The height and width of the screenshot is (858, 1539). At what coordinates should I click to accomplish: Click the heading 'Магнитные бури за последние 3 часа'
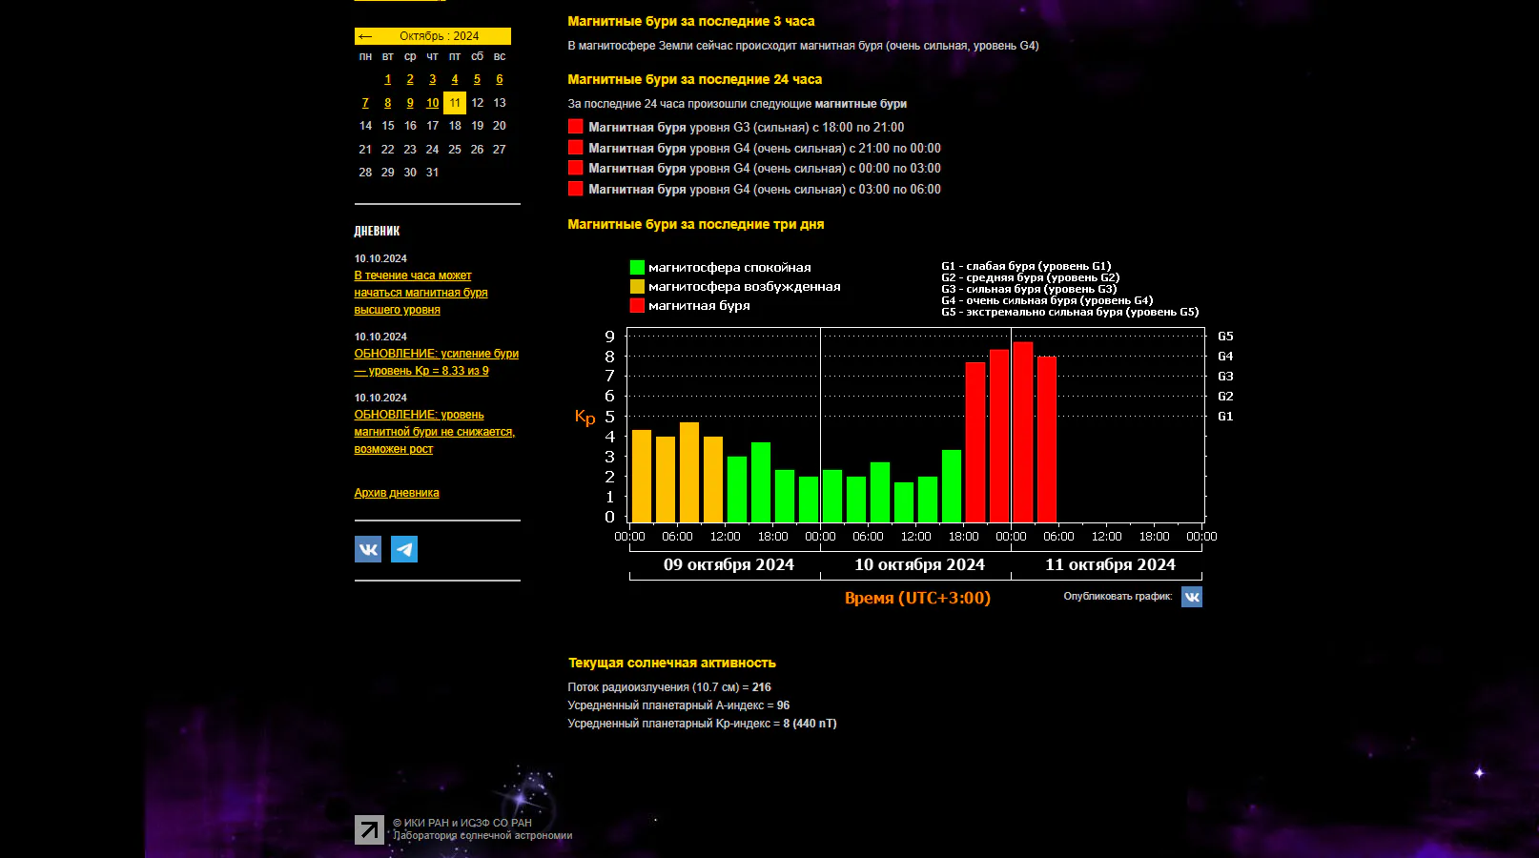coord(691,21)
